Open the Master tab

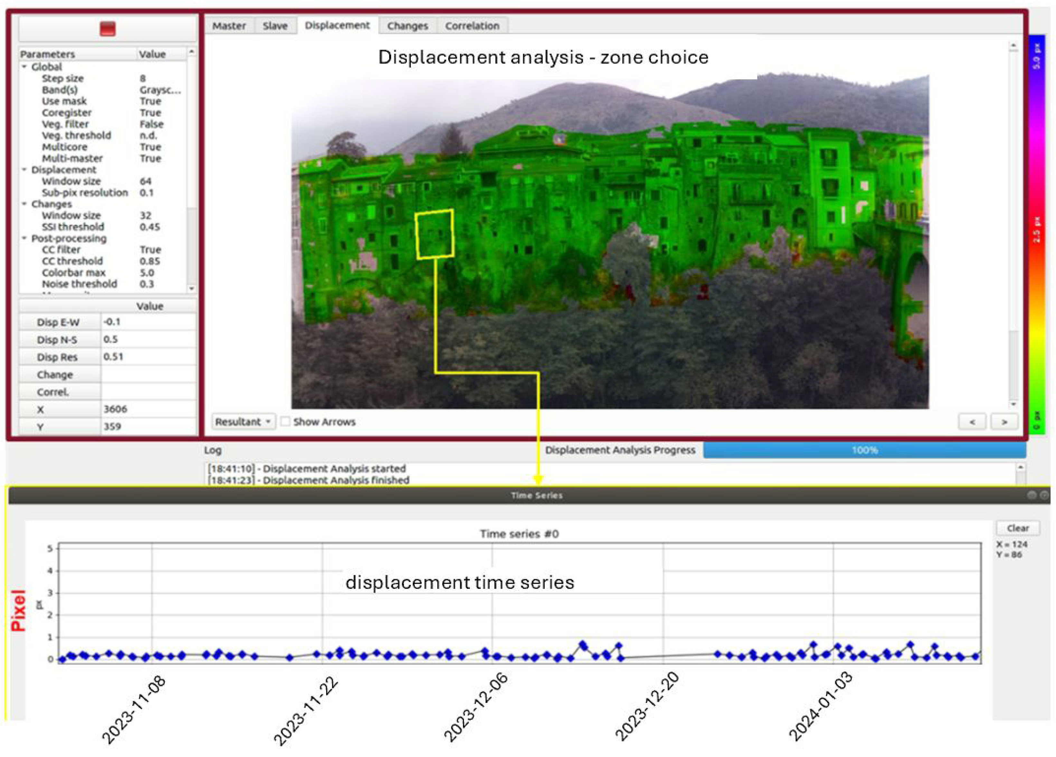point(229,26)
